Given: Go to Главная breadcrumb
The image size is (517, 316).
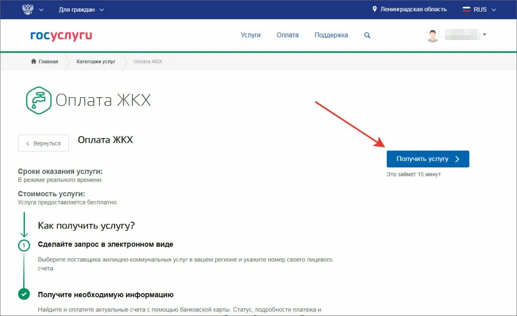Looking at the screenshot, I should tap(48, 62).
